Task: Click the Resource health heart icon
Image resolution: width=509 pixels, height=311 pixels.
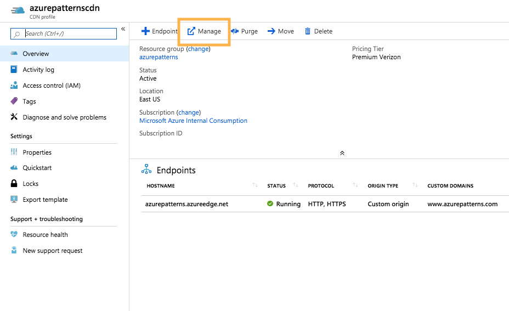Action: tap(14, 234)
